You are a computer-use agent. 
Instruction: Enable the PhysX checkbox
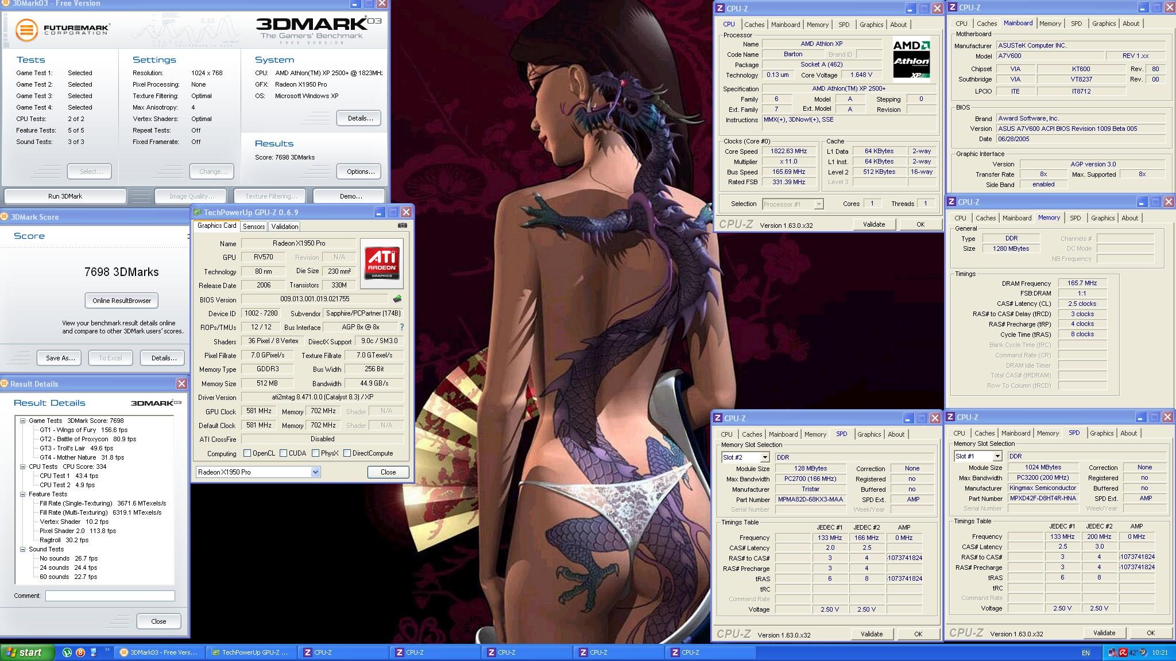pyautogui.click(x=315, y=453)
